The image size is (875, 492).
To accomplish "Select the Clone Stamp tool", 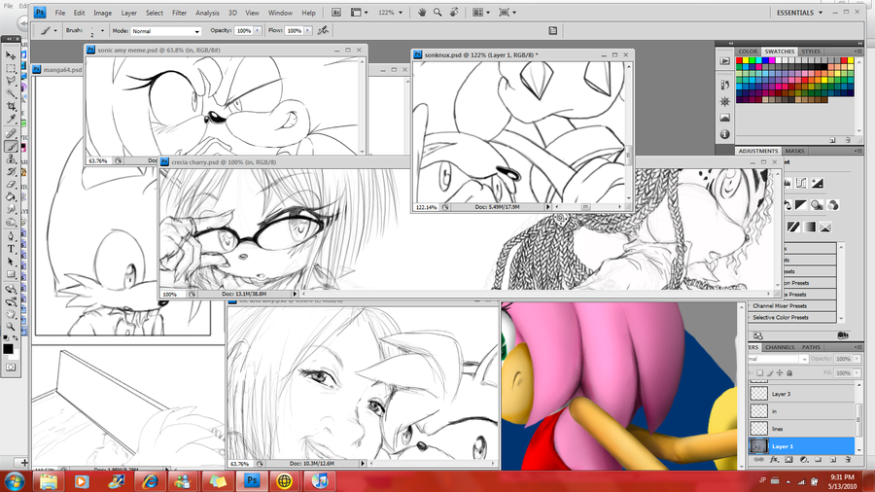I will tap(11, 159).
